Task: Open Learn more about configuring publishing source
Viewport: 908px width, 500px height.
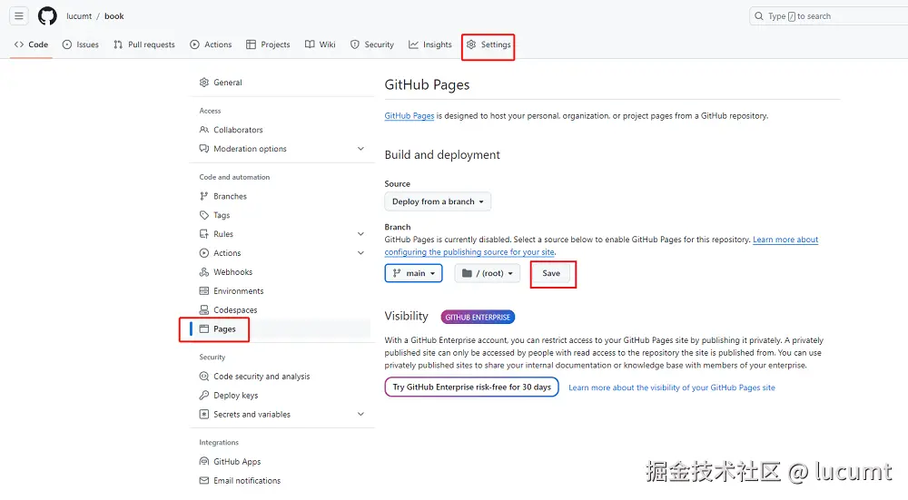Action: [x=601, y=246]
